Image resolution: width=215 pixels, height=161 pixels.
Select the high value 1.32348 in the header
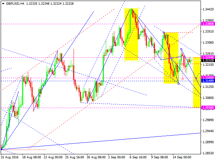44,4
